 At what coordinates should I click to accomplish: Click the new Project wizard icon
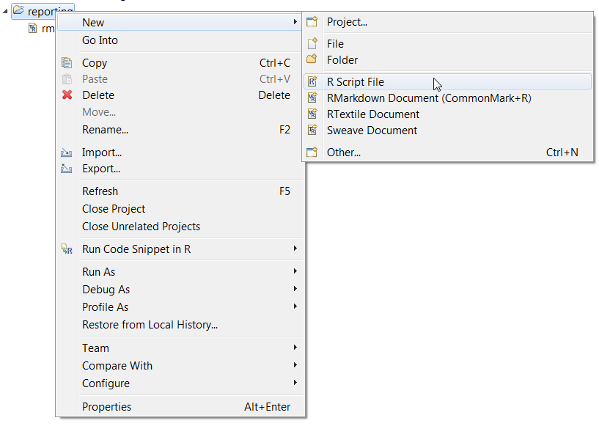coord(312,22)
